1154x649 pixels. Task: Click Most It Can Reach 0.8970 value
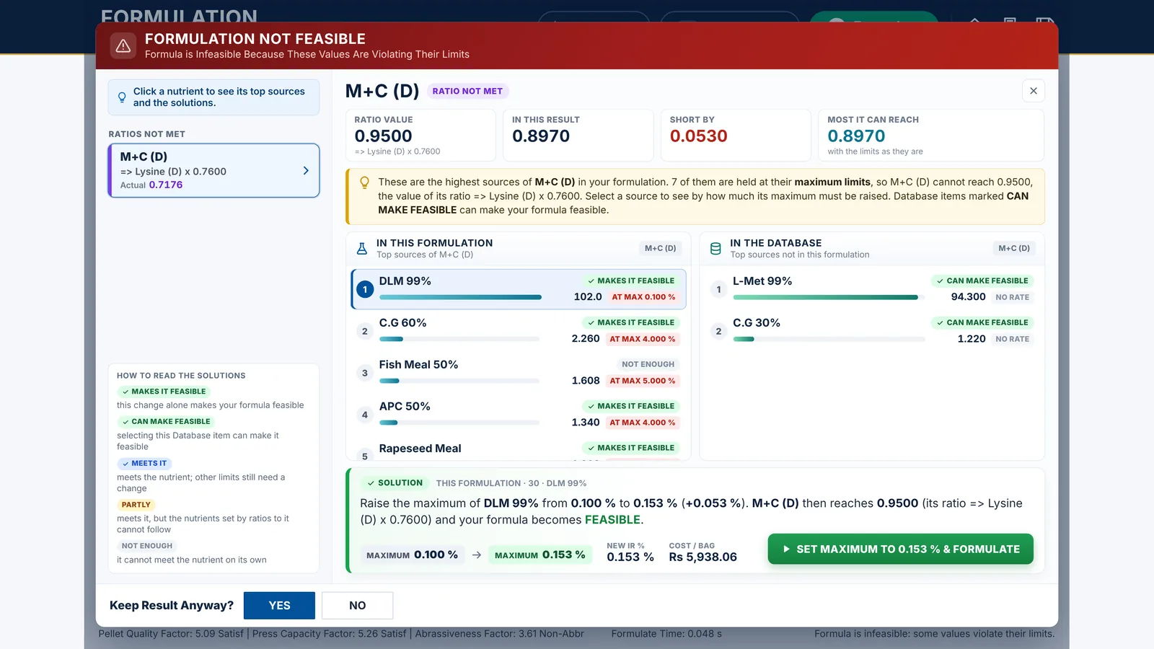pos(856,136)
